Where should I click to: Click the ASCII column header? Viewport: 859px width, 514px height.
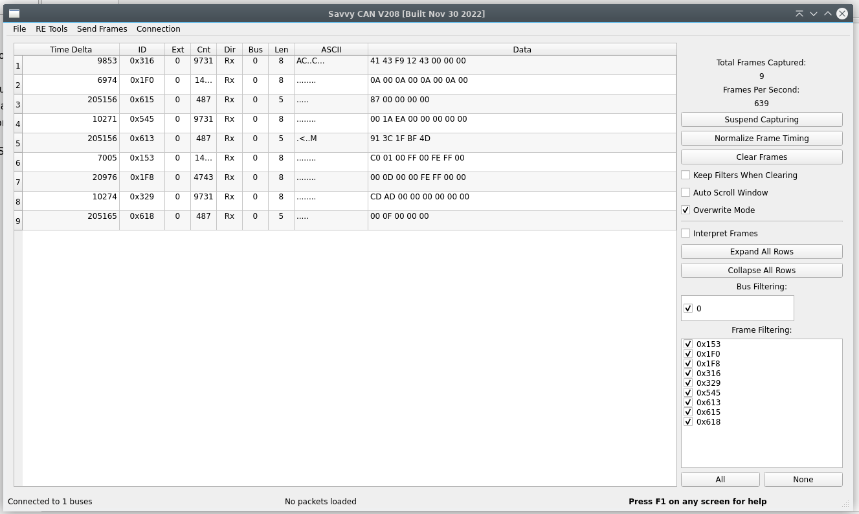[331, 50]
